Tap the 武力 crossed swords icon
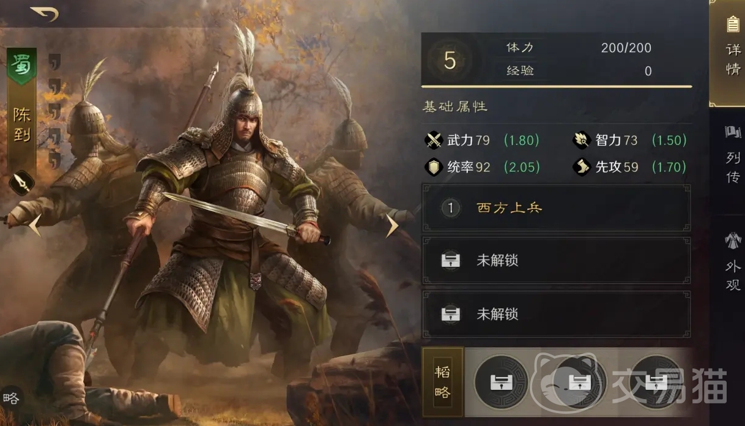 point(434,140)
